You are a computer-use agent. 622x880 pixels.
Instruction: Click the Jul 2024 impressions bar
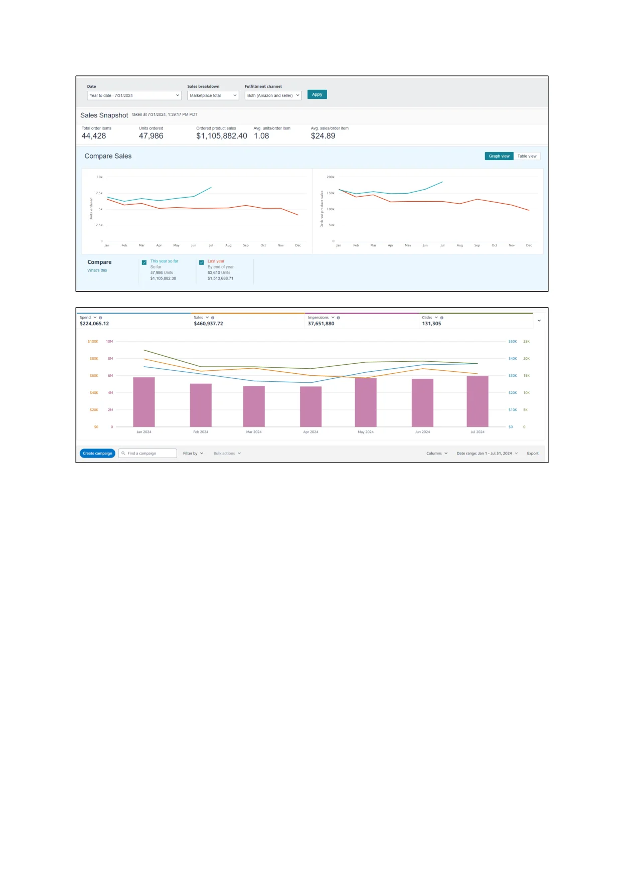[477, 401]
